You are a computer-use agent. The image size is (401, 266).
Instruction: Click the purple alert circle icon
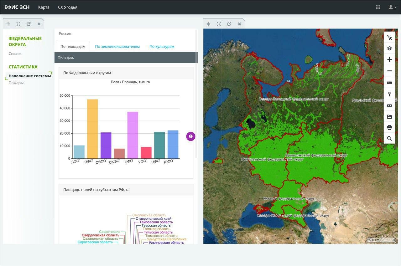click(191, 136)
